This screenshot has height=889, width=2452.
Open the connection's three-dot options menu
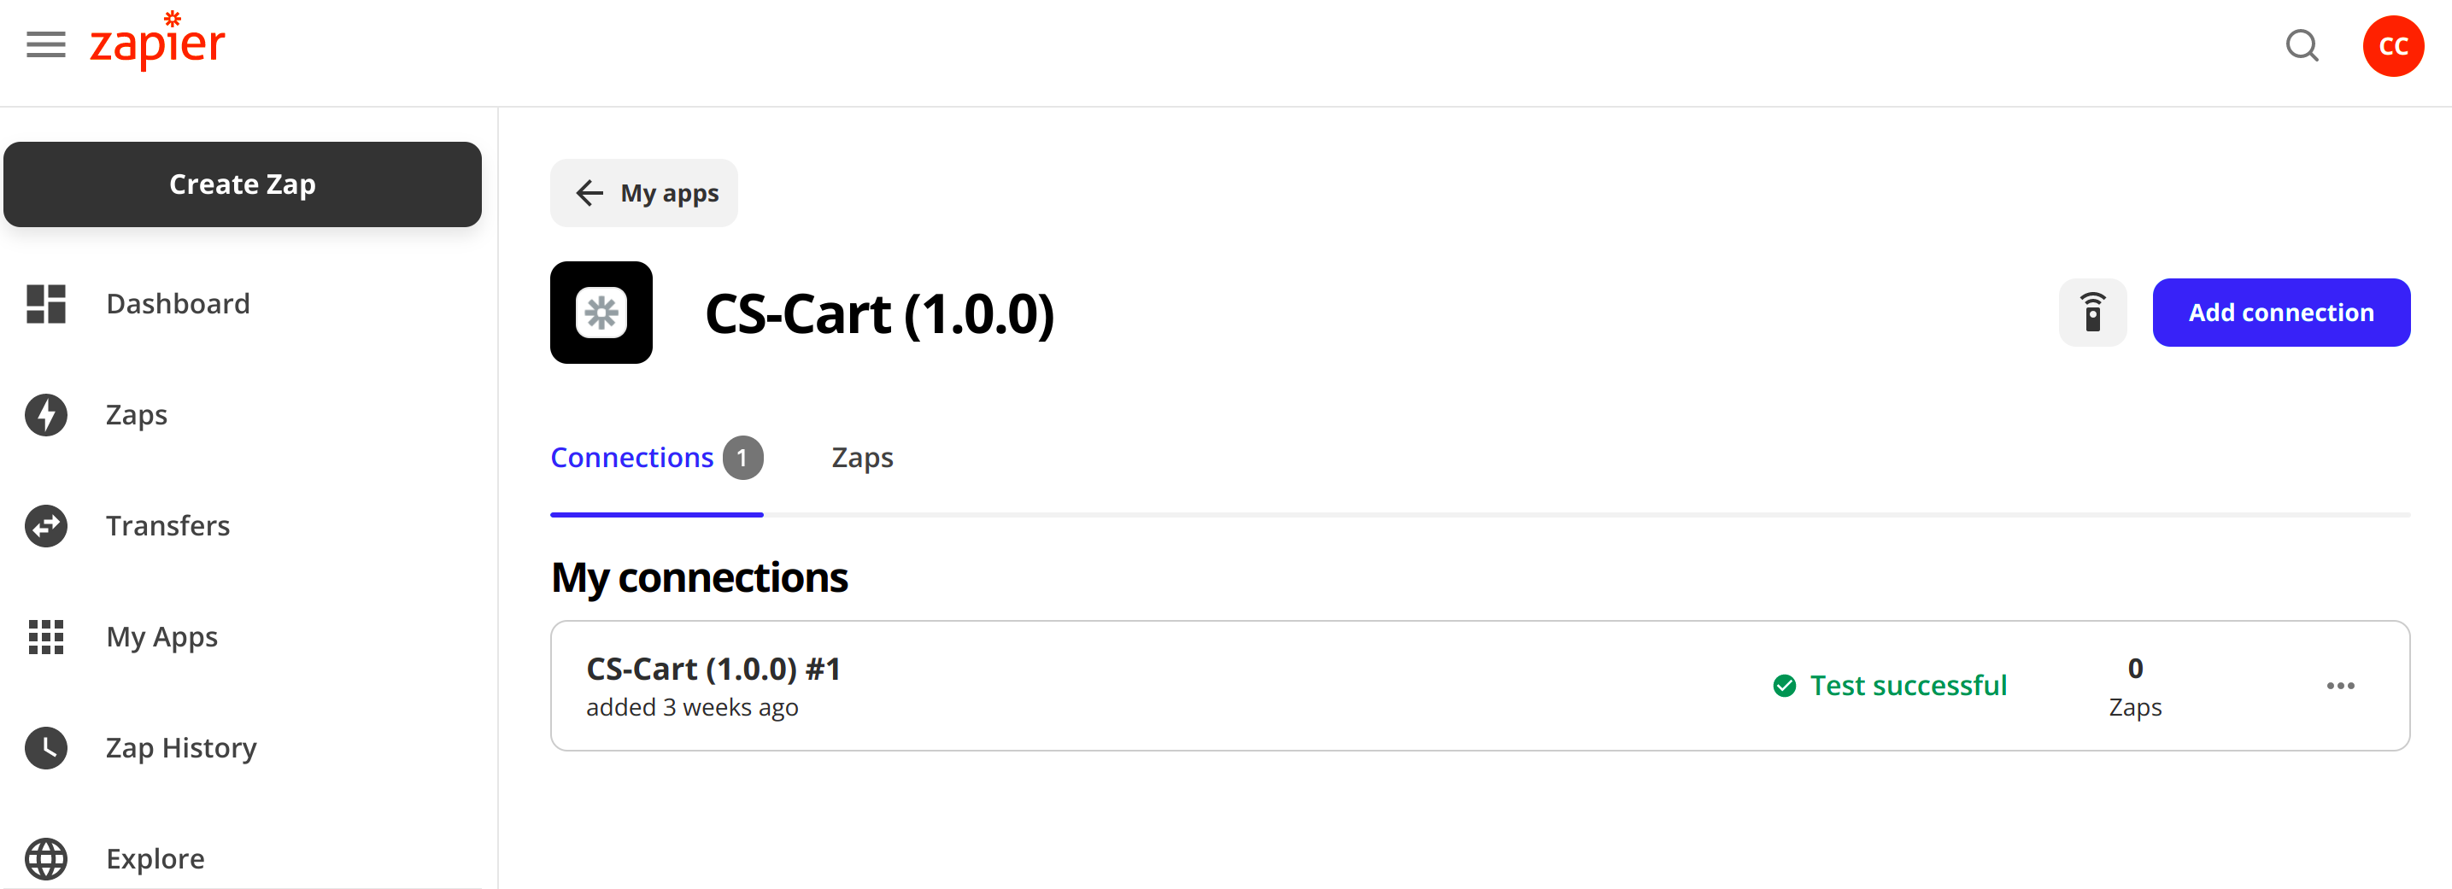coord(2340,685)
